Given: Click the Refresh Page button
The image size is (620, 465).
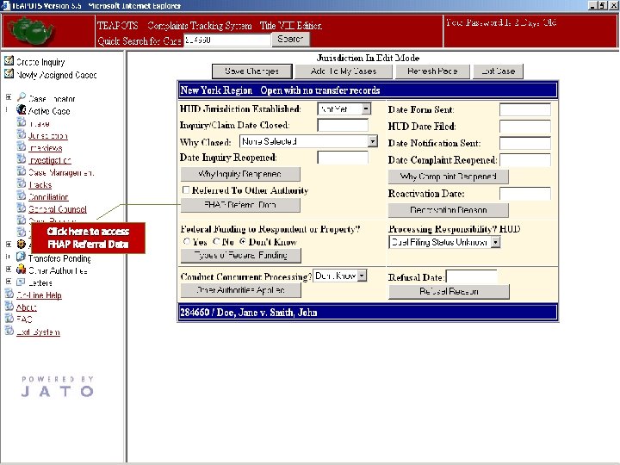Looking at the screenshot, I should pyautogui.click(x=432, y=71).
